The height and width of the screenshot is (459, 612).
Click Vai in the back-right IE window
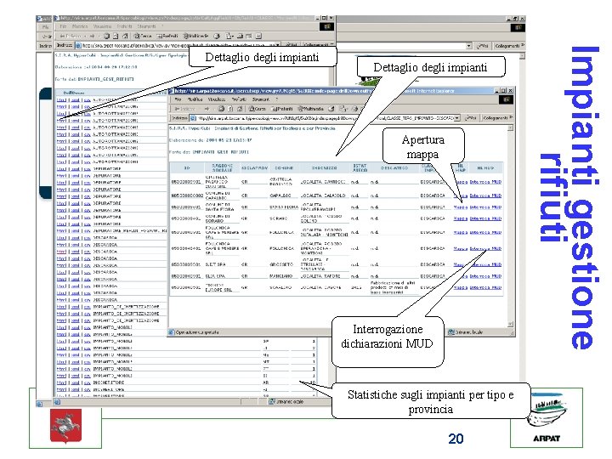[x=483, y=46]
